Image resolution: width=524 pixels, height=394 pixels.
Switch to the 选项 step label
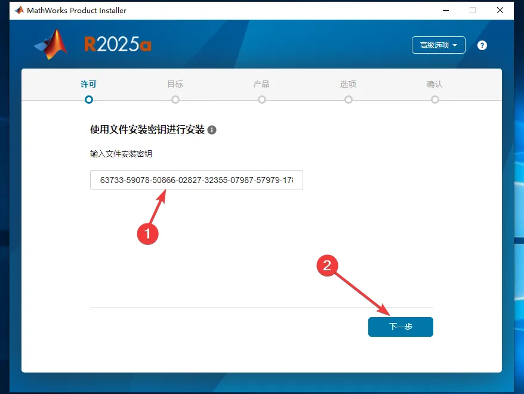[348, 84]
